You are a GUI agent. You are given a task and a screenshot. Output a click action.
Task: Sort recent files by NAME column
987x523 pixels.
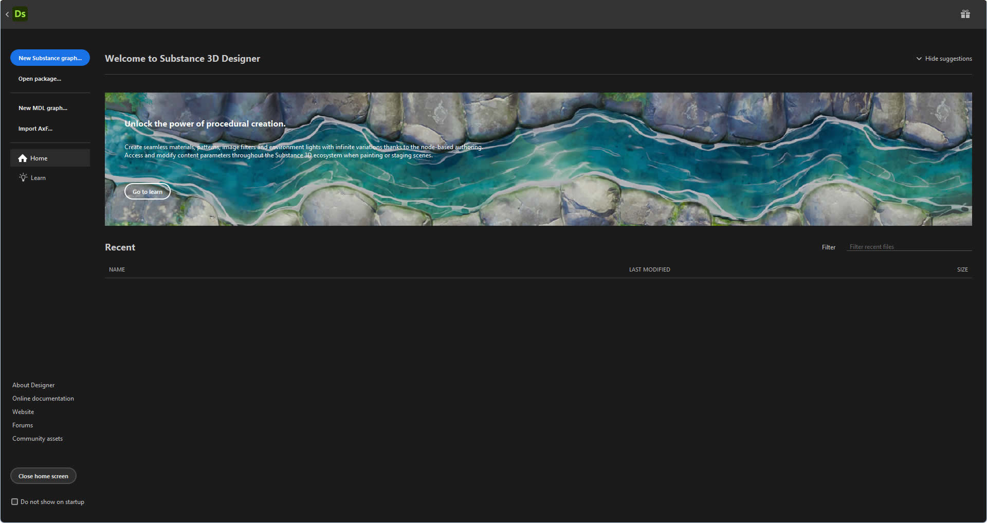point(117,269)
